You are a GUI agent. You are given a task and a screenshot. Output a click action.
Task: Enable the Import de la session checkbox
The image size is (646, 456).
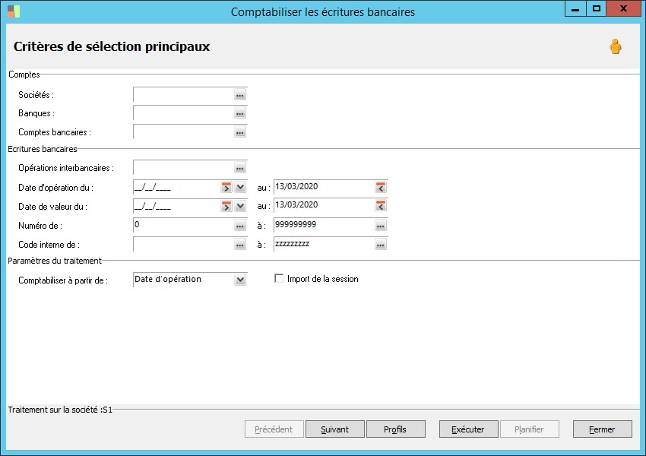(279, 278)
